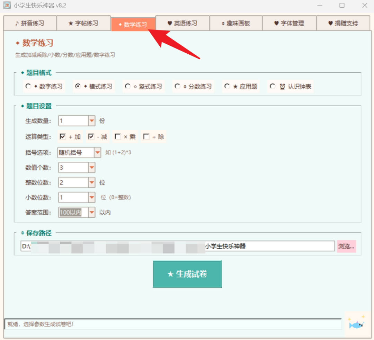Expand the 小数位数 dropdown
The height and width of the screenshot is (340, 374).
coord(91,197)
